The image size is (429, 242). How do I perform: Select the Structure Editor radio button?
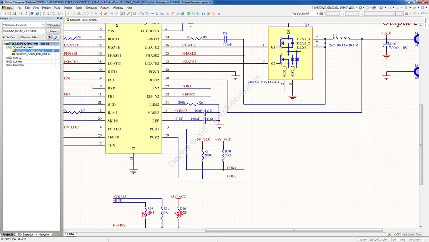20,37
